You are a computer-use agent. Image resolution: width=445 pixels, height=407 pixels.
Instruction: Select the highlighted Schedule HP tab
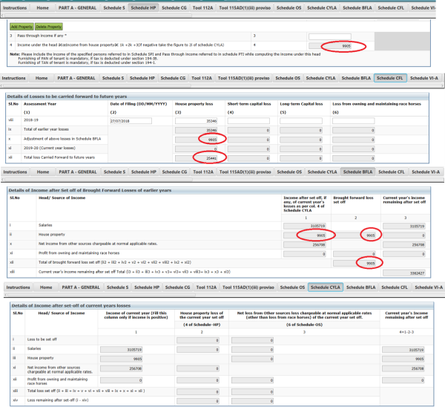pos(143,8)
